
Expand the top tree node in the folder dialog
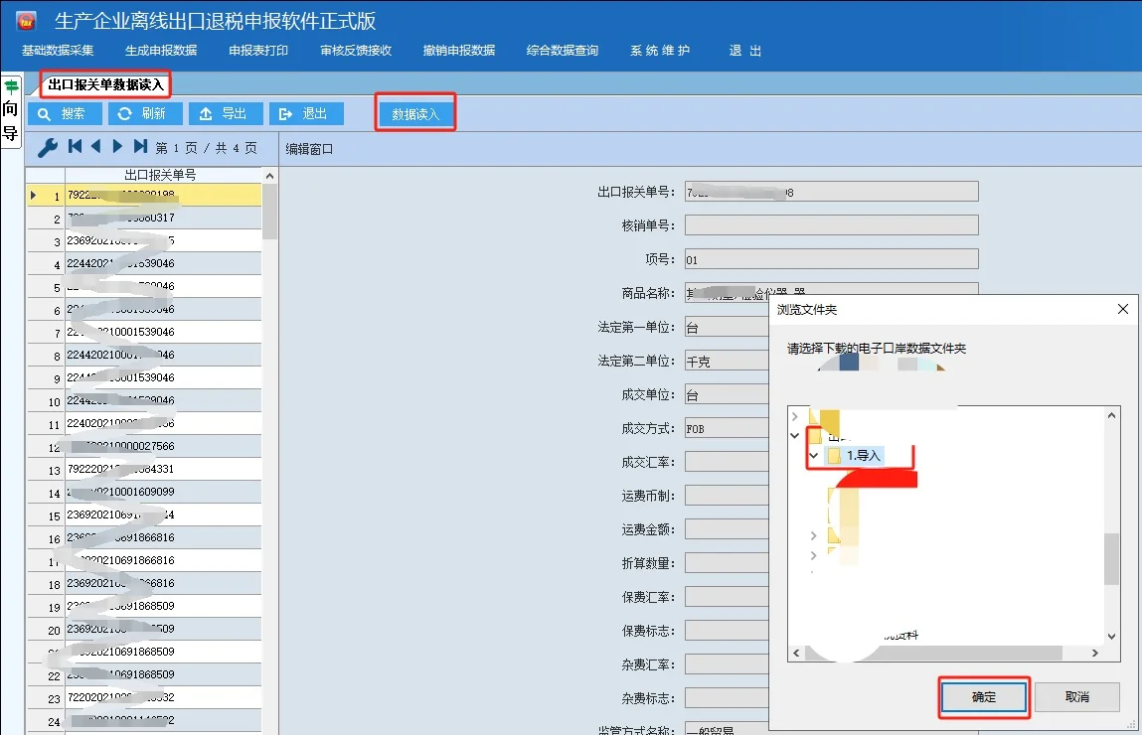point(795,417)
